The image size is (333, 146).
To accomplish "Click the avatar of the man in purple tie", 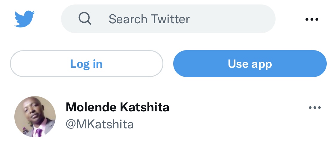I will (35, 116).
